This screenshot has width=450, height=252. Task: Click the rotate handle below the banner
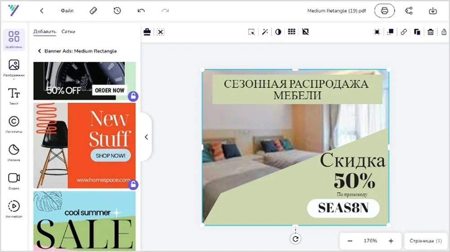click(x=295, y=239)
